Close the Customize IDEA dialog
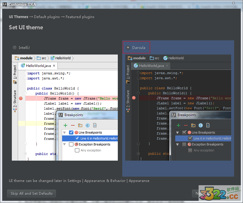The height and width of the screenshot is (203, 243). click(234, 3)
